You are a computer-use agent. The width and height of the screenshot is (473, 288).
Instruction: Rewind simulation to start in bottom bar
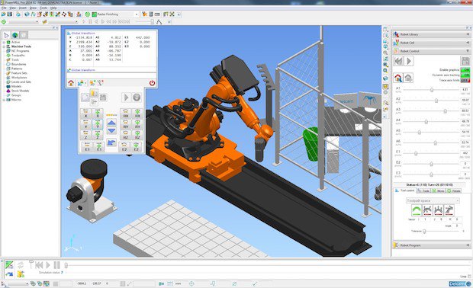pyautogui.click(x=39, y=265)
